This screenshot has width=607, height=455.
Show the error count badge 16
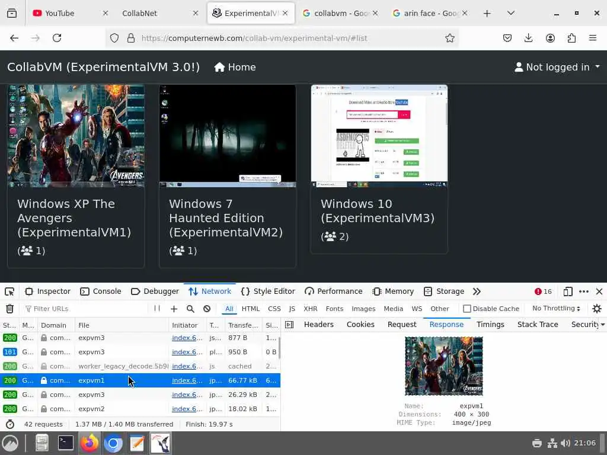pyautogui.click(x=543, y=291)
